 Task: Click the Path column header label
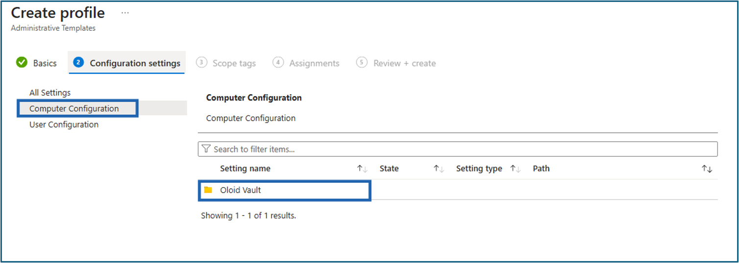[x=541, y=169]
